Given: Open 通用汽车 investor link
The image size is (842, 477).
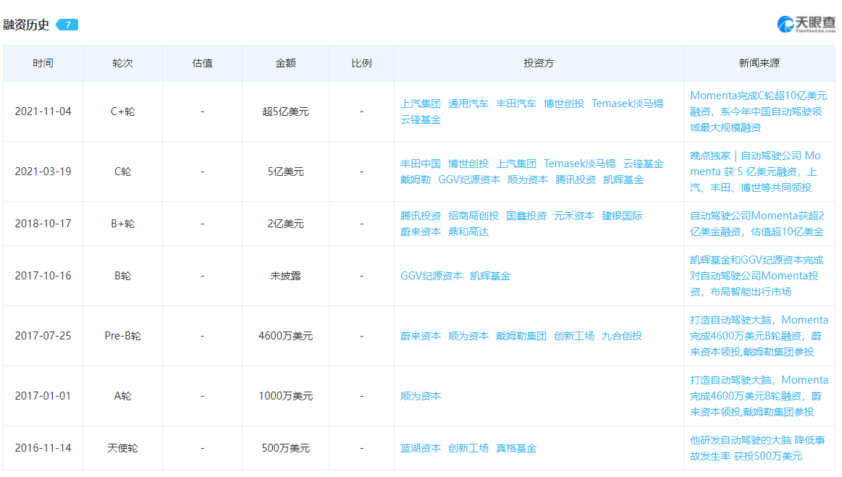Looking at the screenshot, I should click(468, 104).
